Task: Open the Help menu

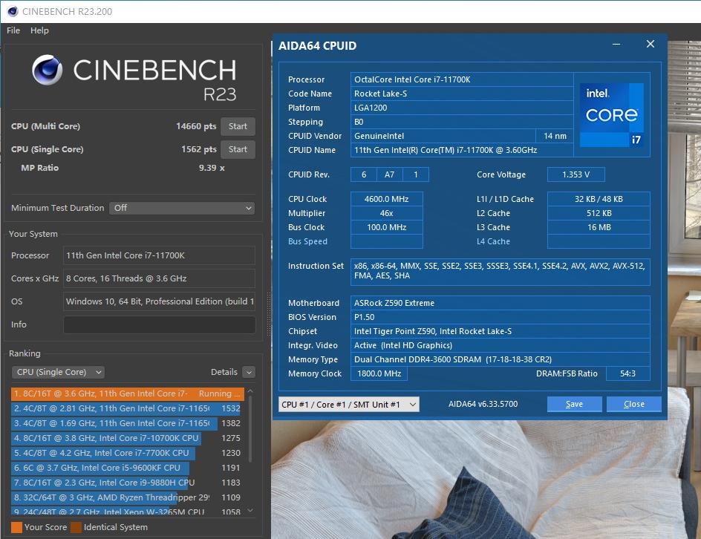Action: pos(39,30)
